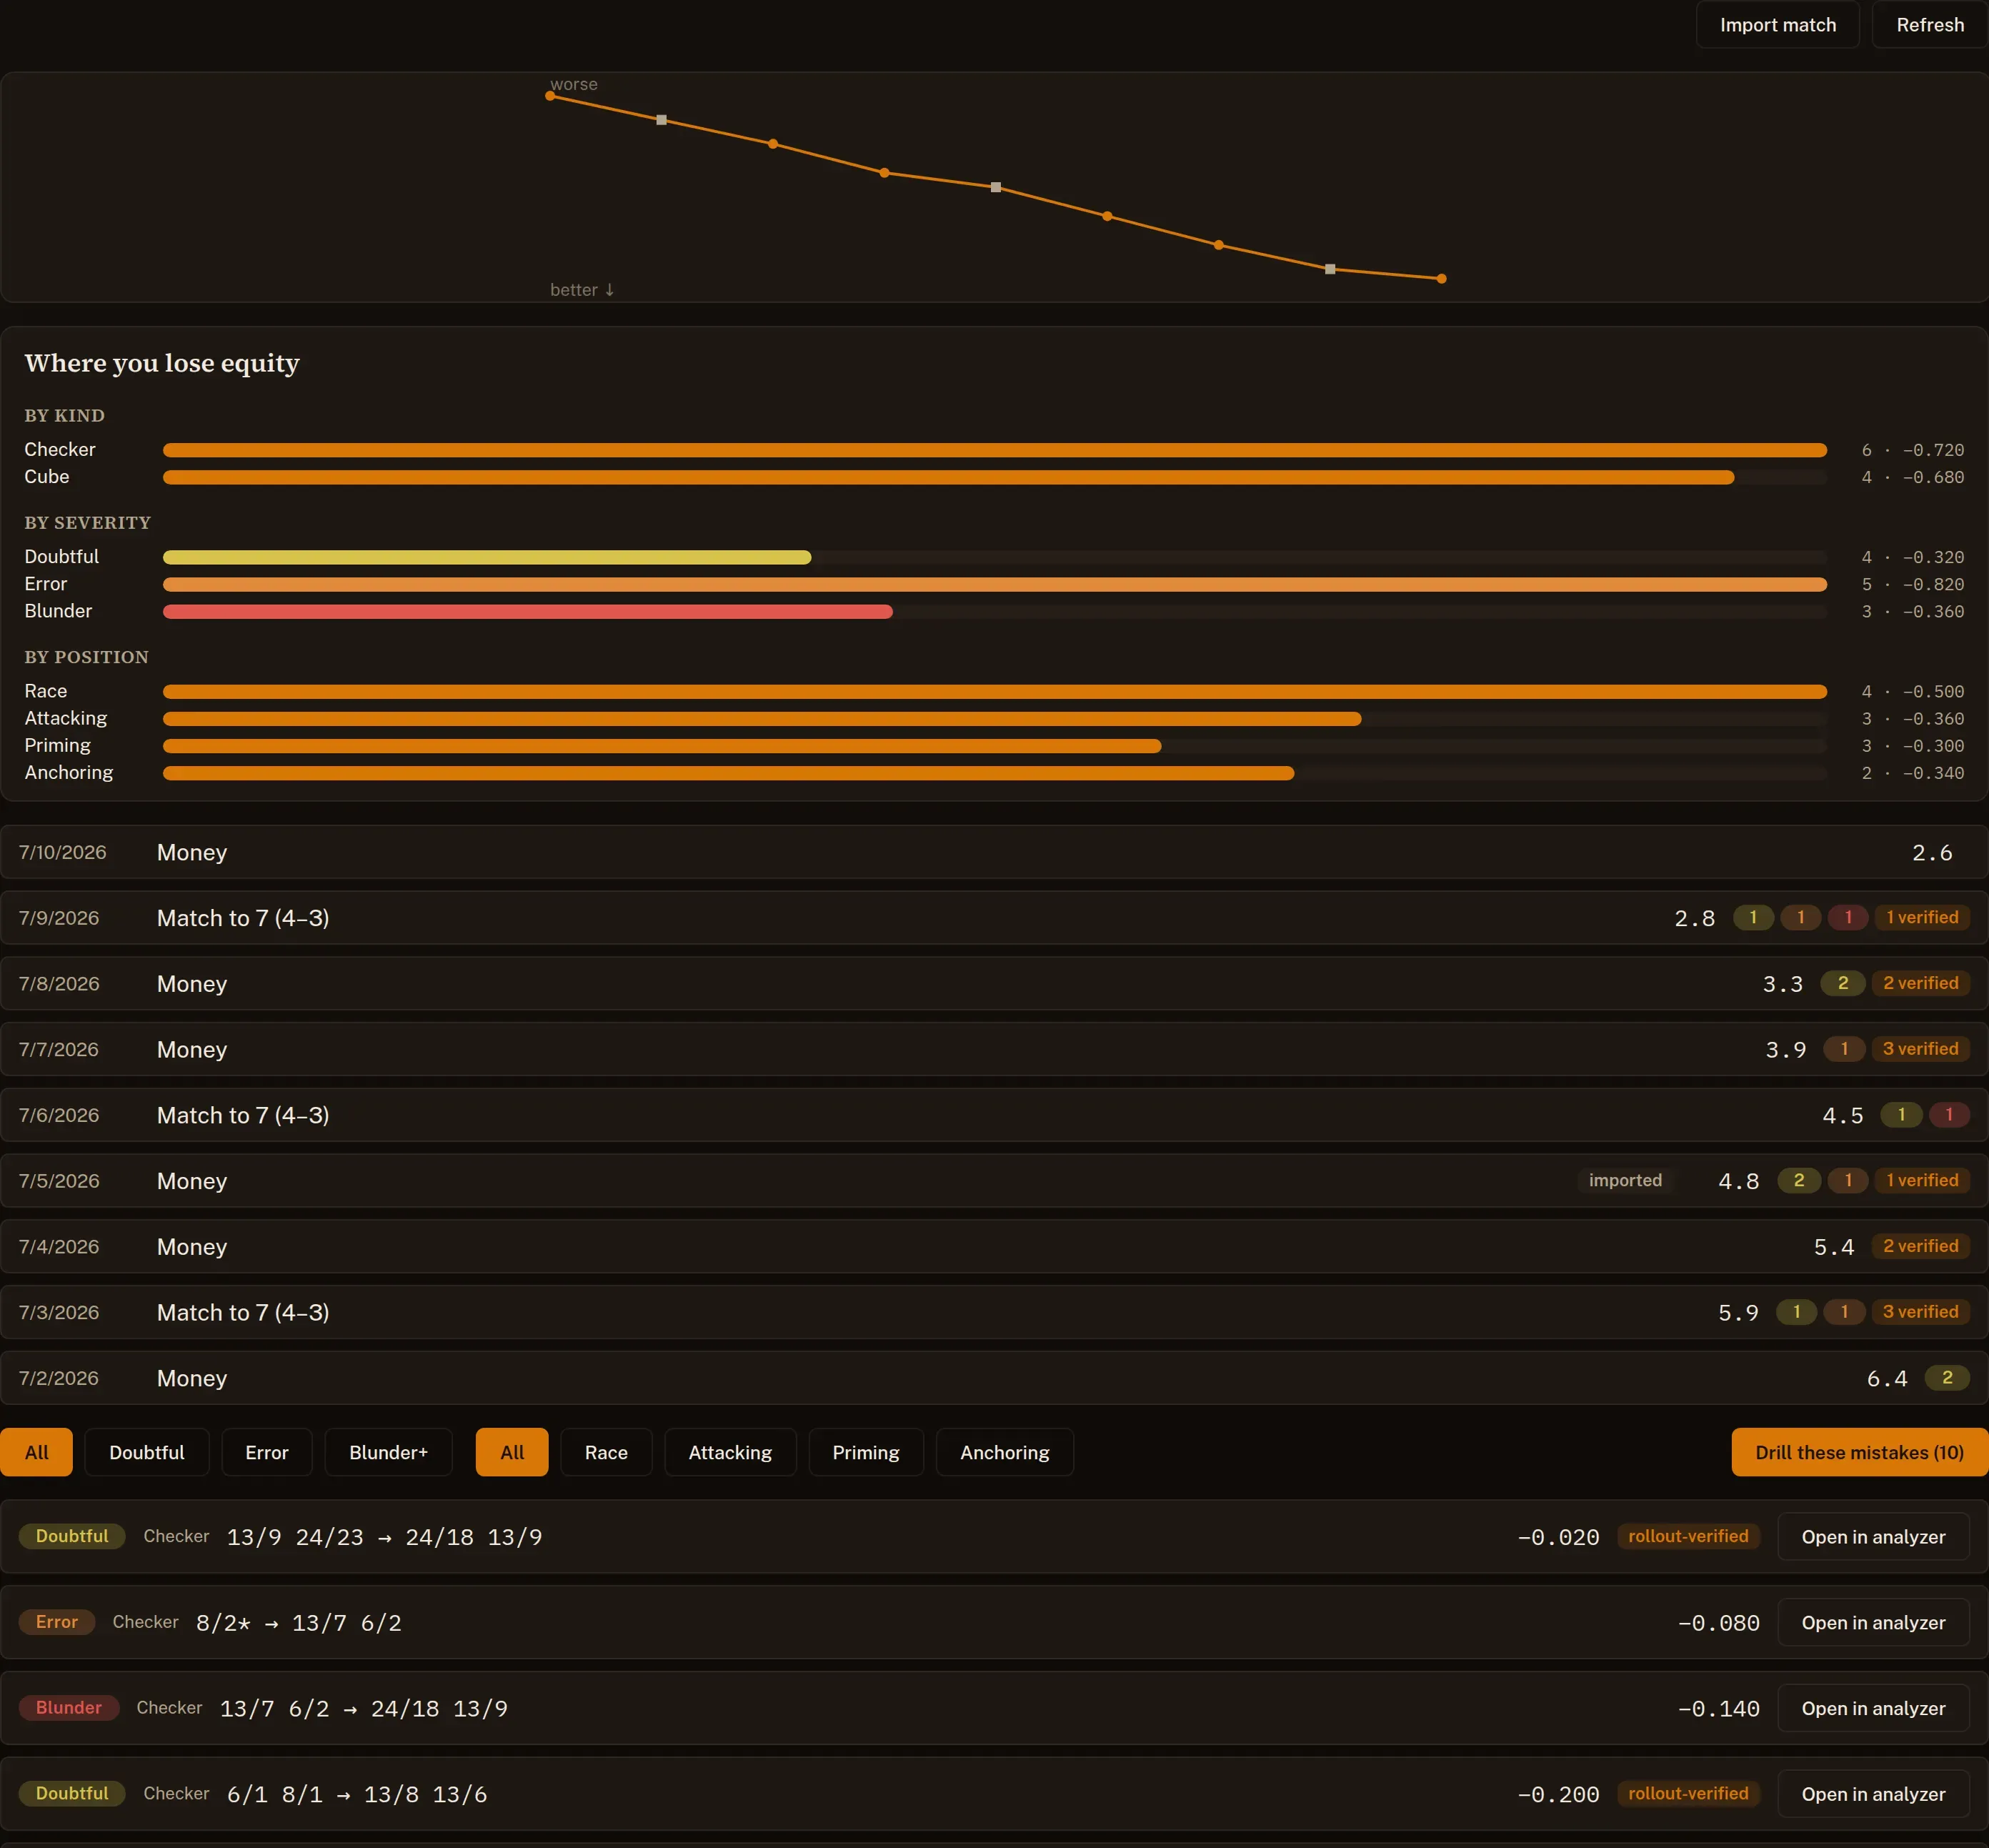
Task: Click the rollout-verified tag on -0.020 row
Action: (x=1688, y=1536)
